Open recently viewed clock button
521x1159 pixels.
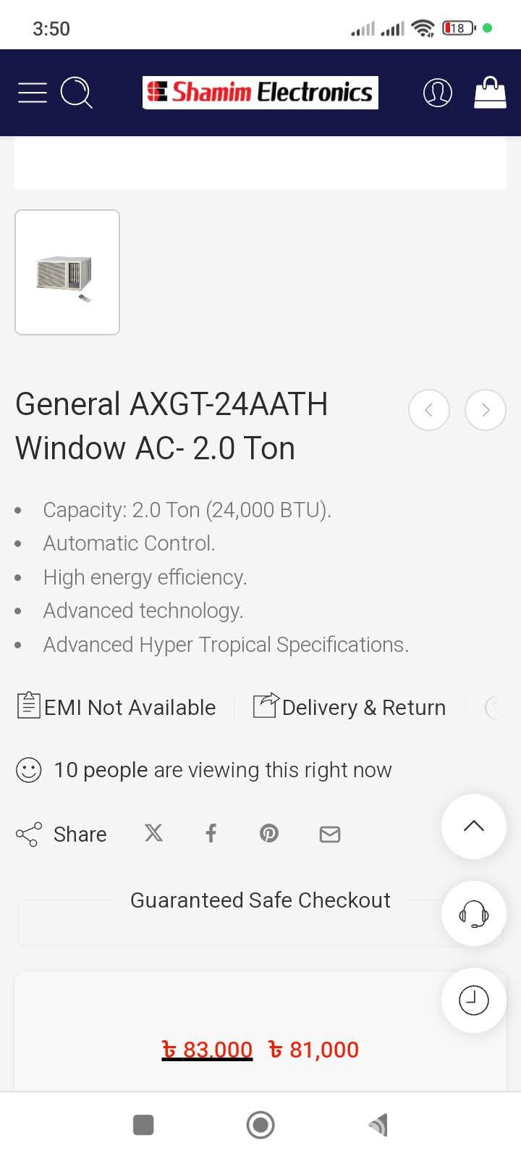click(x=473, y=1000)
